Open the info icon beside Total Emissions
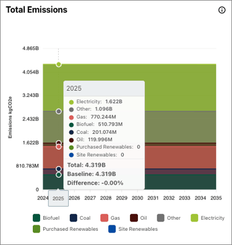Viewport: 232px width, 245px height. click(x=221, y=10)
